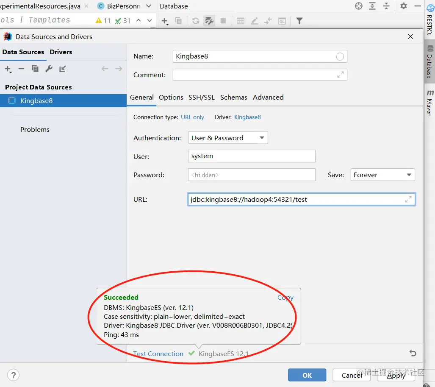Make data source global icon
This screenshot has width=435, height=387.
coord(62,69)
